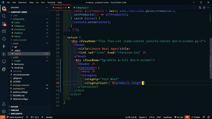Open _app.js in the explorer
Screen dimensions: 212x119
[x=17, y=50]
